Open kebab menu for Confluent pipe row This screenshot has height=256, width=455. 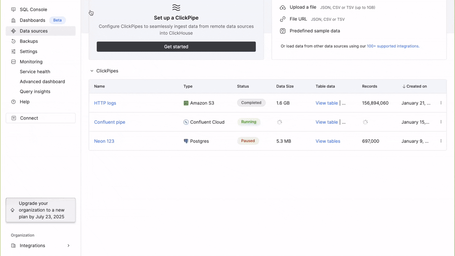441,122
